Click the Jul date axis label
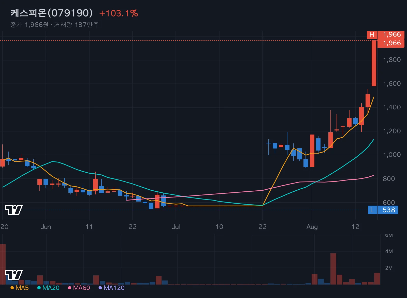Screen dimensions: 407x298 (x=176, y=227)
